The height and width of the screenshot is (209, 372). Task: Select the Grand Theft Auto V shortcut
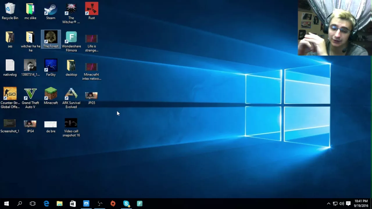coord(30,98)
